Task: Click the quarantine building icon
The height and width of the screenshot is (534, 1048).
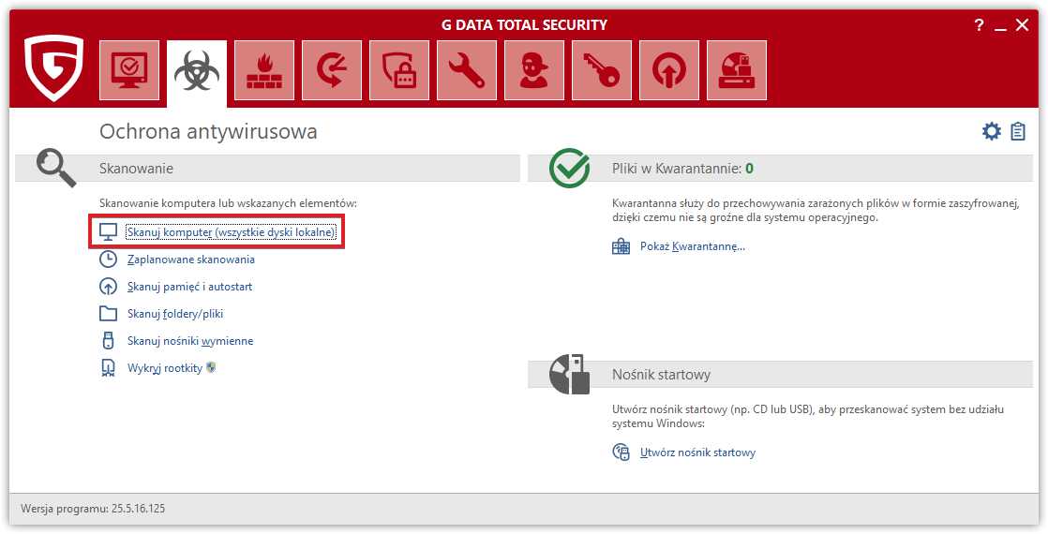Action: point(621,246)
